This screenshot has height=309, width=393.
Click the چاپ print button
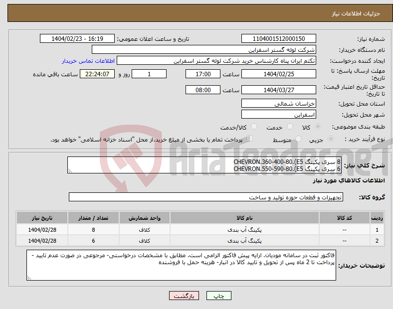click(219, 296)
